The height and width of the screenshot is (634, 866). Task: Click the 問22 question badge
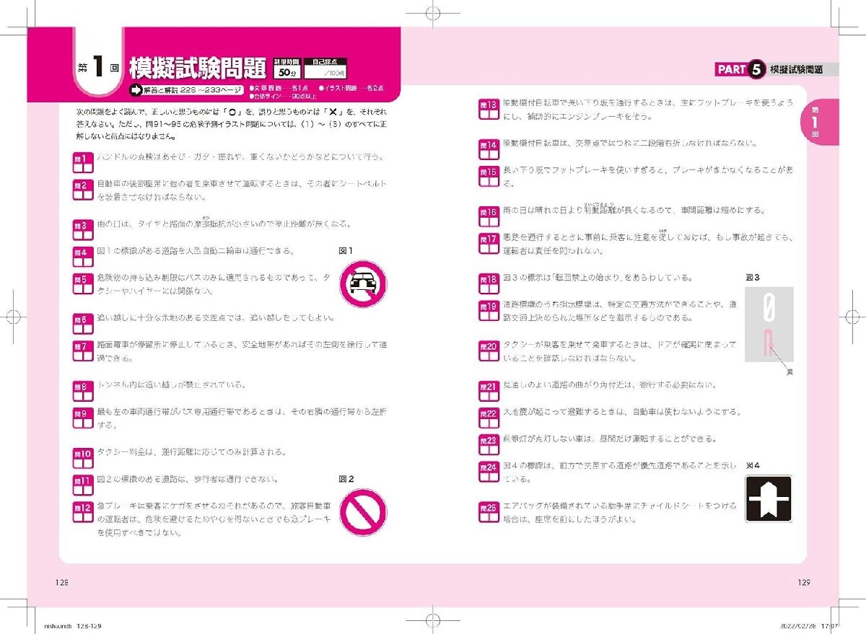tap(489, 417)
